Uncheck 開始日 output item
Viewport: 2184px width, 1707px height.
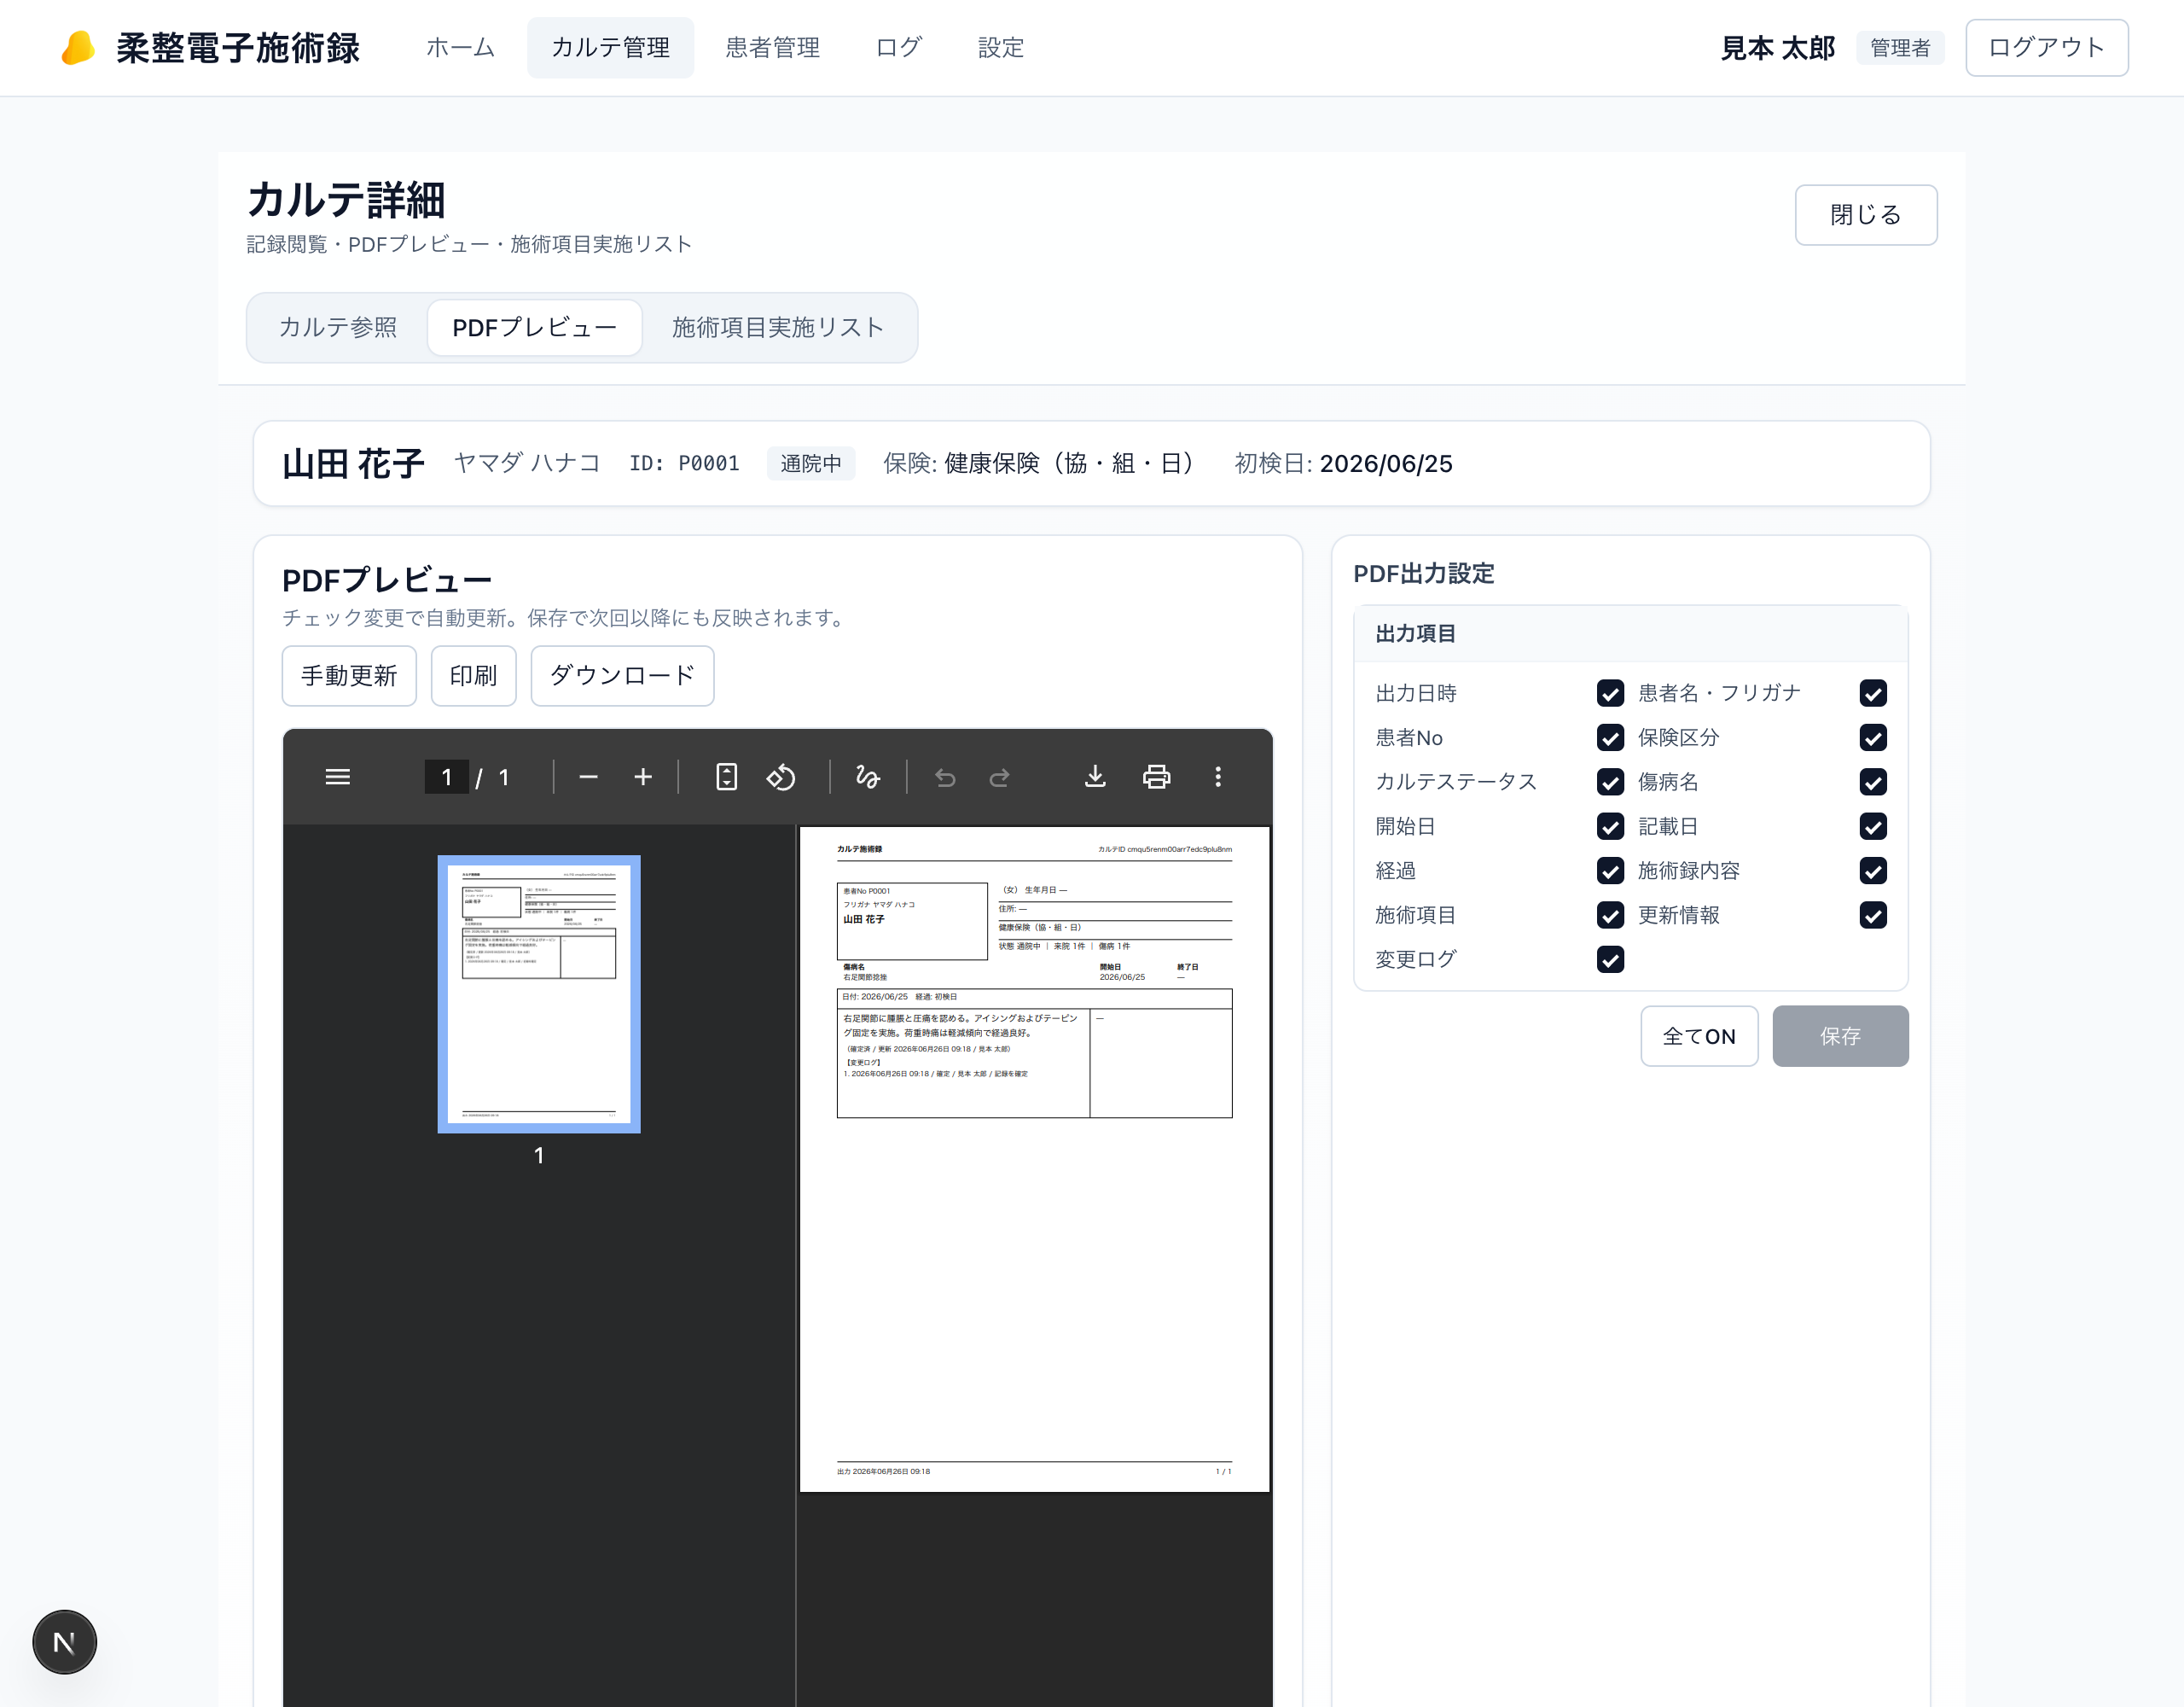[x=1610, y=826]
